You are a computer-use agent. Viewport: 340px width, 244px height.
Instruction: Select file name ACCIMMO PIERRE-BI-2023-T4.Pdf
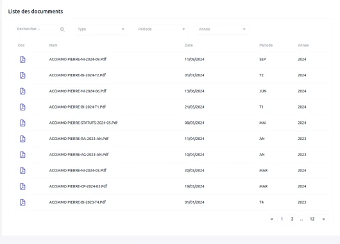pyautogui.click(x=78, y=202)
